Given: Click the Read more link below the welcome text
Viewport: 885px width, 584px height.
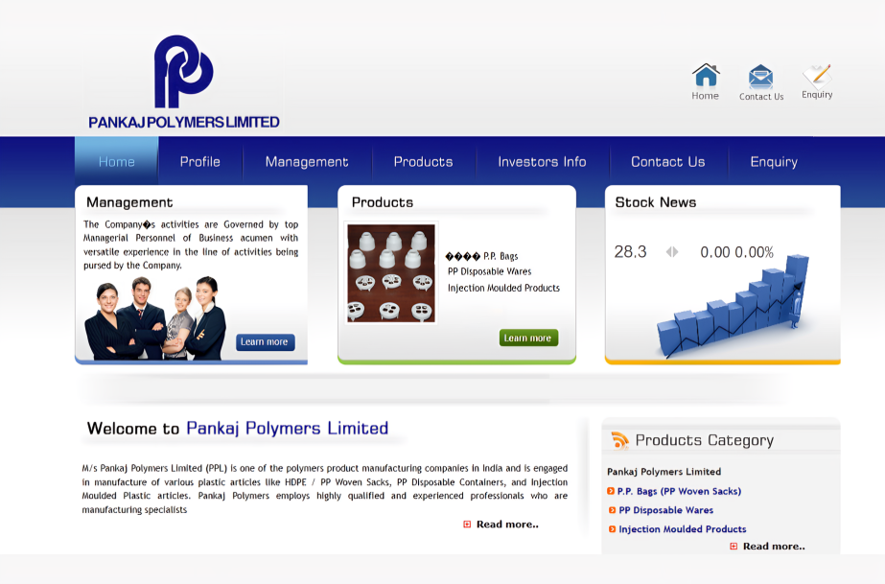Looking at the screenshot, I should 505,524.
